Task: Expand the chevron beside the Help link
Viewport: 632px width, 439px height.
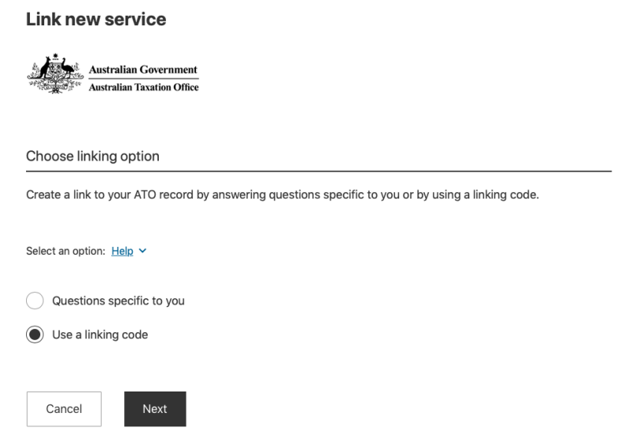Action: pos(142,251)
